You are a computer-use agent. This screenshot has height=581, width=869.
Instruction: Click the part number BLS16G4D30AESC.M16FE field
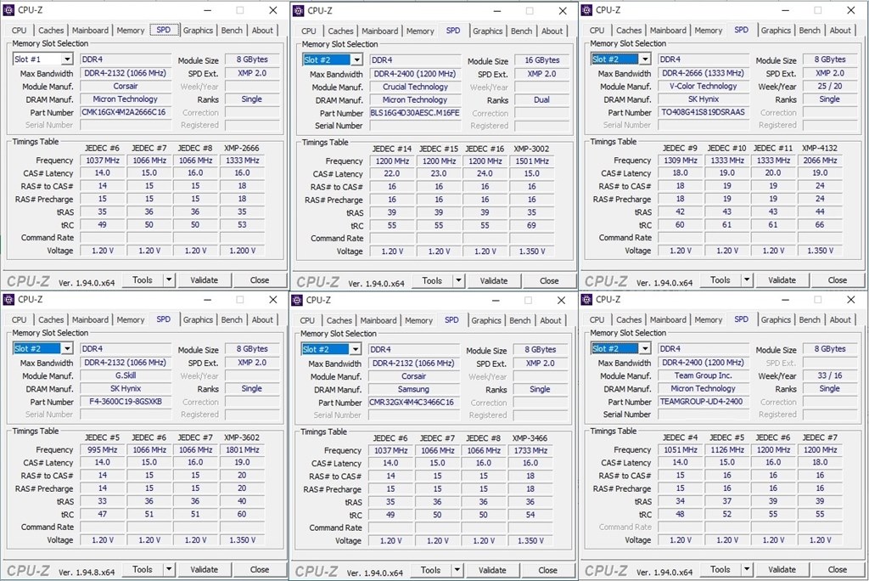click(x=415, y=113)
